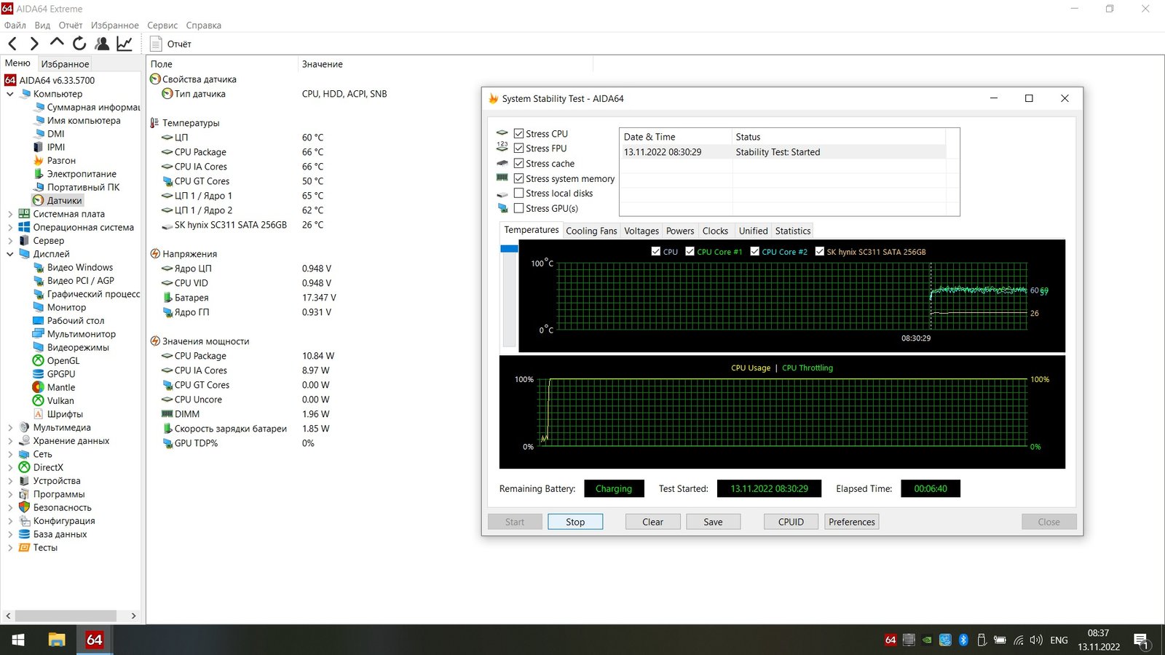The height and width of the screenshot is (655, 1165).
Task: Select the DirectX tree icon
Action: tap(24, 467)
